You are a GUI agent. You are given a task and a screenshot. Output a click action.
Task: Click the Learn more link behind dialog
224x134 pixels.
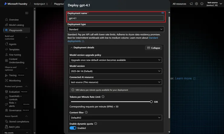tap(185, 78)
